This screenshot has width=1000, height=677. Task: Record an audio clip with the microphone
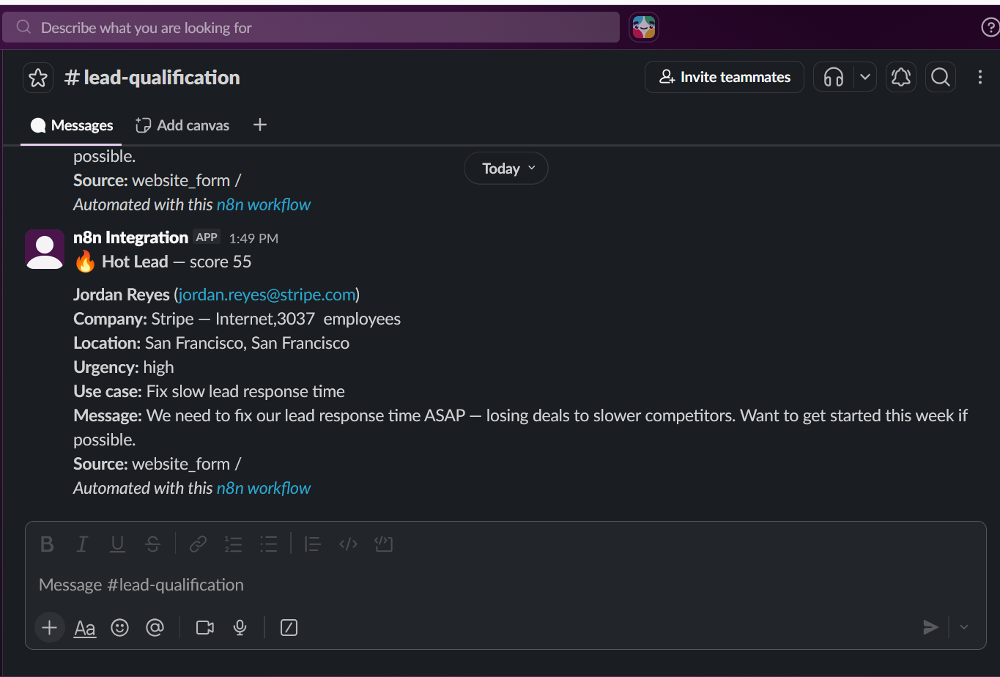[x=240, y=628]
